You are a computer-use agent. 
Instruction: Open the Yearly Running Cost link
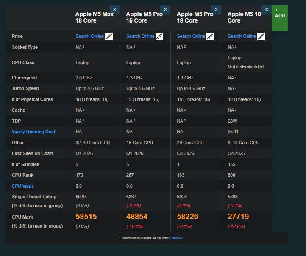point(33,132)
